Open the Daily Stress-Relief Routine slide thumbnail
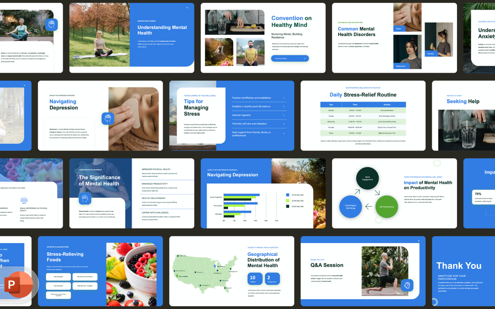The width and height of the screenshot is (495, 309). point(363,116)
